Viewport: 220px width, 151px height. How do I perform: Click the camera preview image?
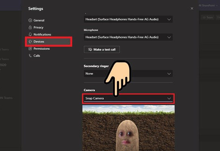point(129,128)
